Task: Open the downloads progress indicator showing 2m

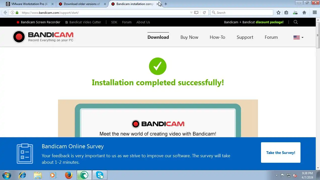Action: pos(295,12)
